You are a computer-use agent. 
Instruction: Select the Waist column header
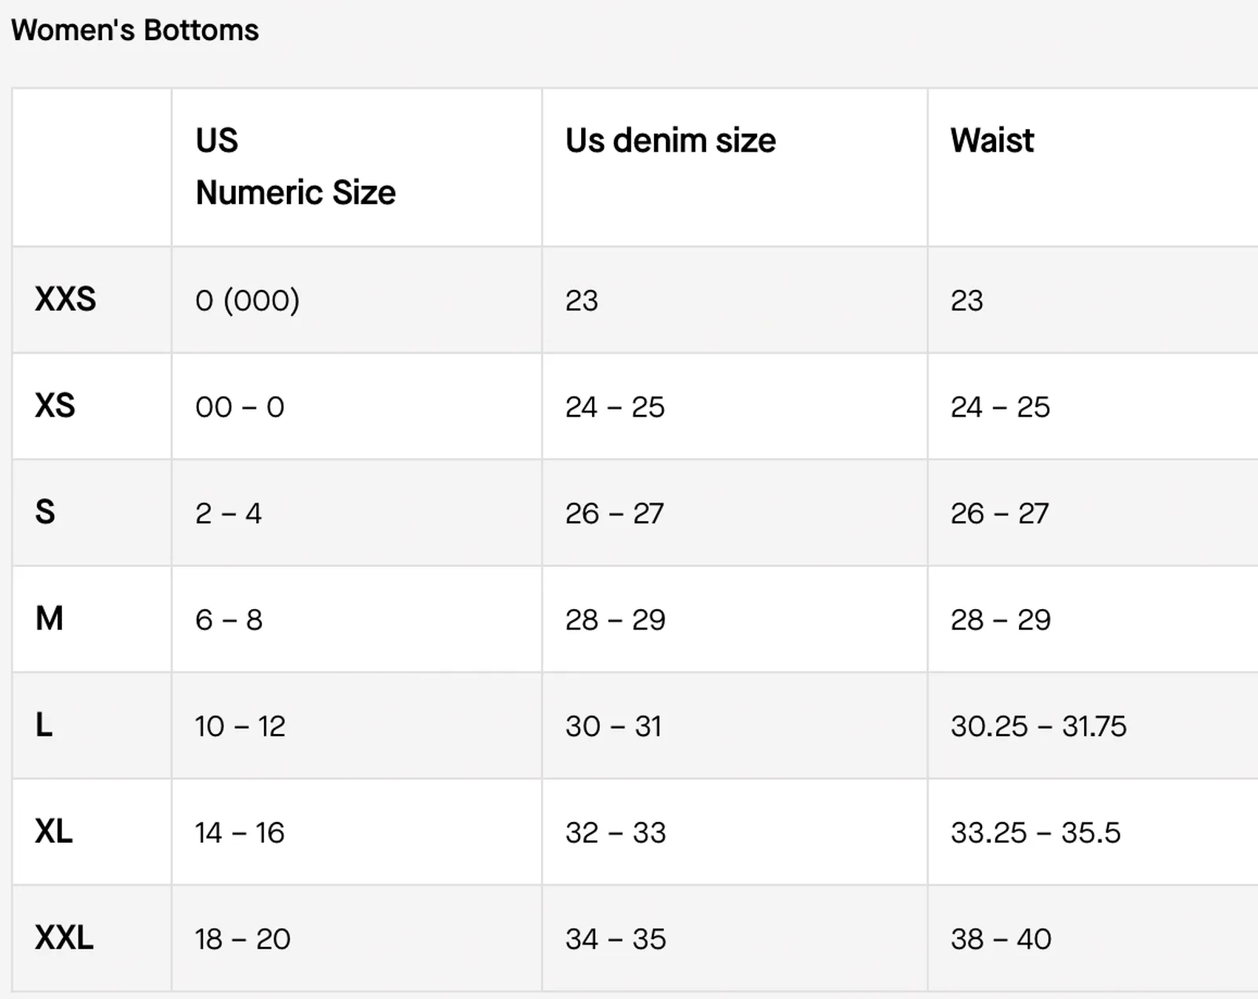click(992, 141)
